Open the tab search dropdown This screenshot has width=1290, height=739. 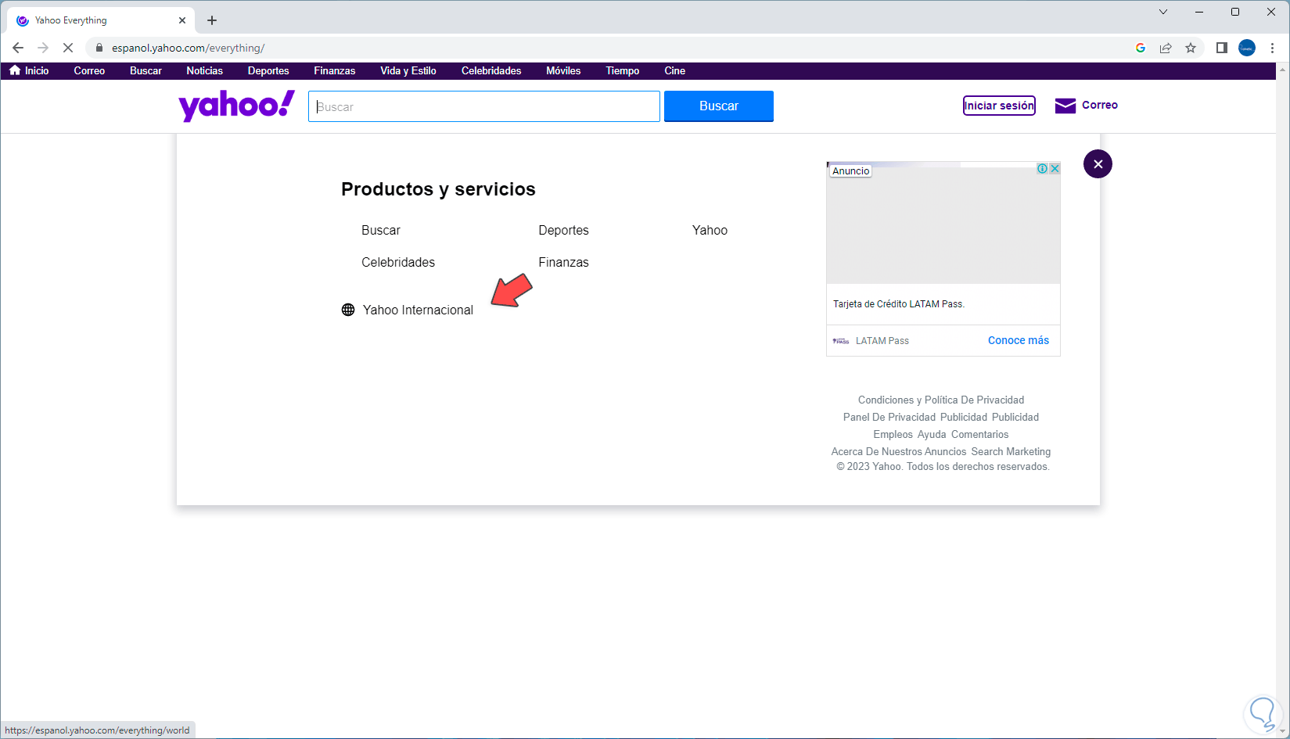(x=1163, y=12)
